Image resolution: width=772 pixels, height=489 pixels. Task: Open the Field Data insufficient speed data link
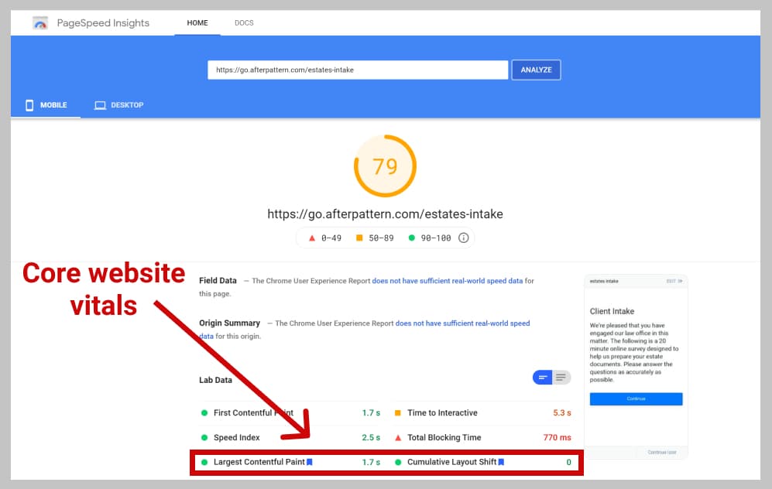tap(447, 281)
